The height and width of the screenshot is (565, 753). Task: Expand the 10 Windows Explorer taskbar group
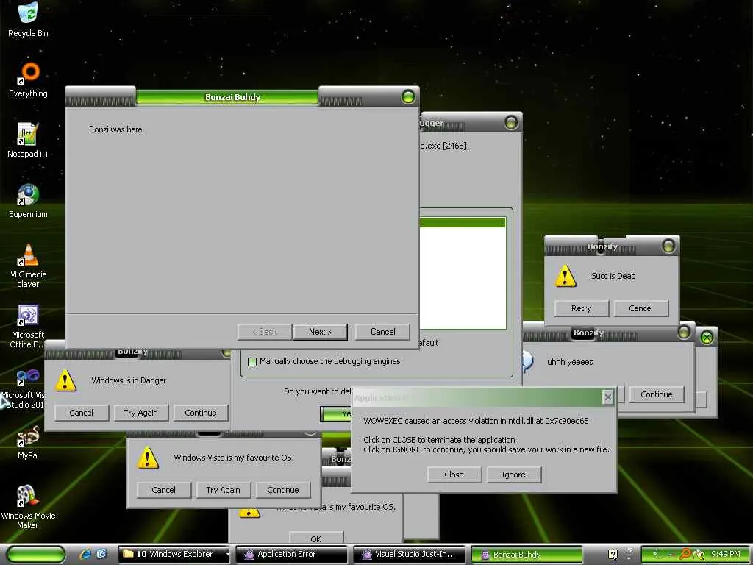tap(174, 554)
